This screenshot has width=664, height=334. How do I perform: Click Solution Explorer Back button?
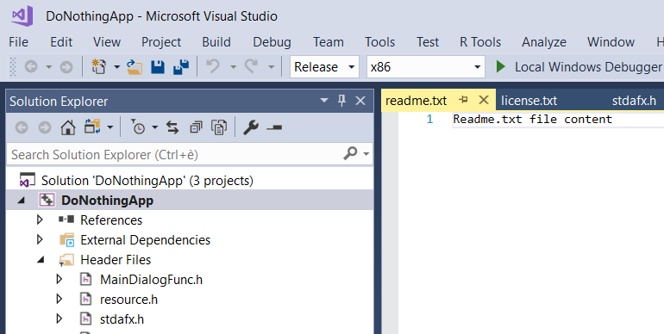(22, 127)
